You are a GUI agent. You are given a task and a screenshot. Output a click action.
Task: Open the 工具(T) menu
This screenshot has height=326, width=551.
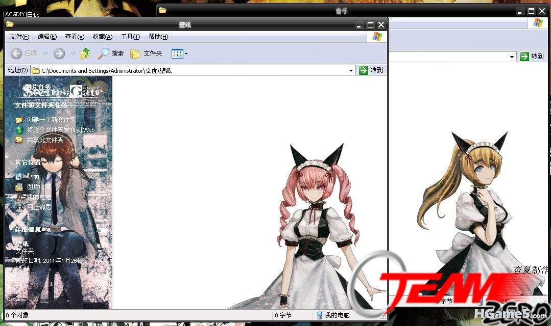coord(130,37)
